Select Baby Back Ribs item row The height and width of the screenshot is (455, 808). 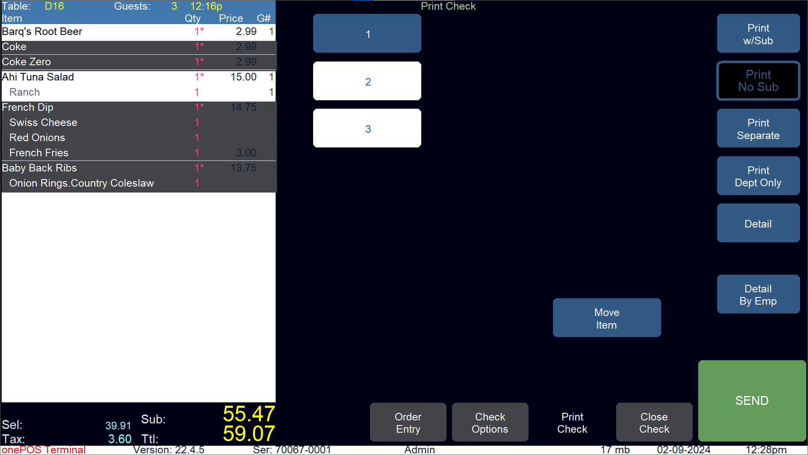click(138, 168)
